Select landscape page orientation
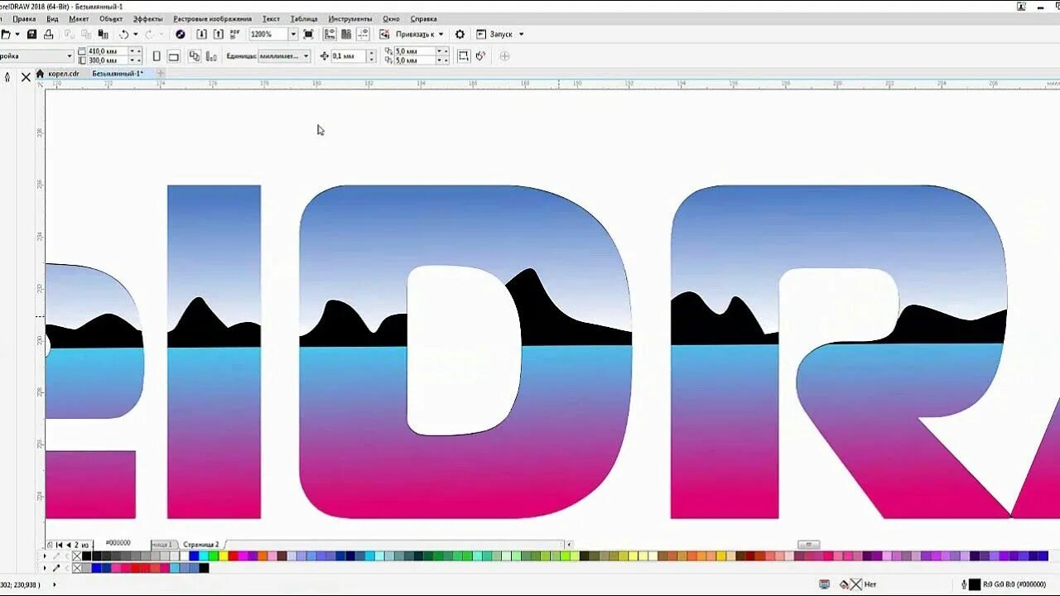This screenshot has height=596, width=1060. click(x=173, y=56)
